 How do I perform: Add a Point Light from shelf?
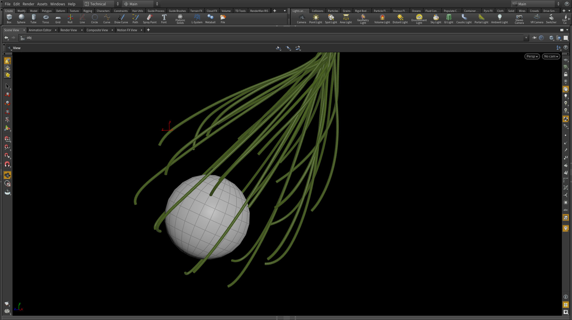pyautogui.click(x=315, y=19)
